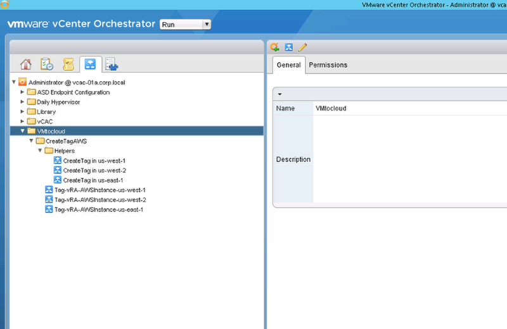Select 'Tag-vRA-AWSInstance-us-east-1' workflow label

click(x=99, y=209)
